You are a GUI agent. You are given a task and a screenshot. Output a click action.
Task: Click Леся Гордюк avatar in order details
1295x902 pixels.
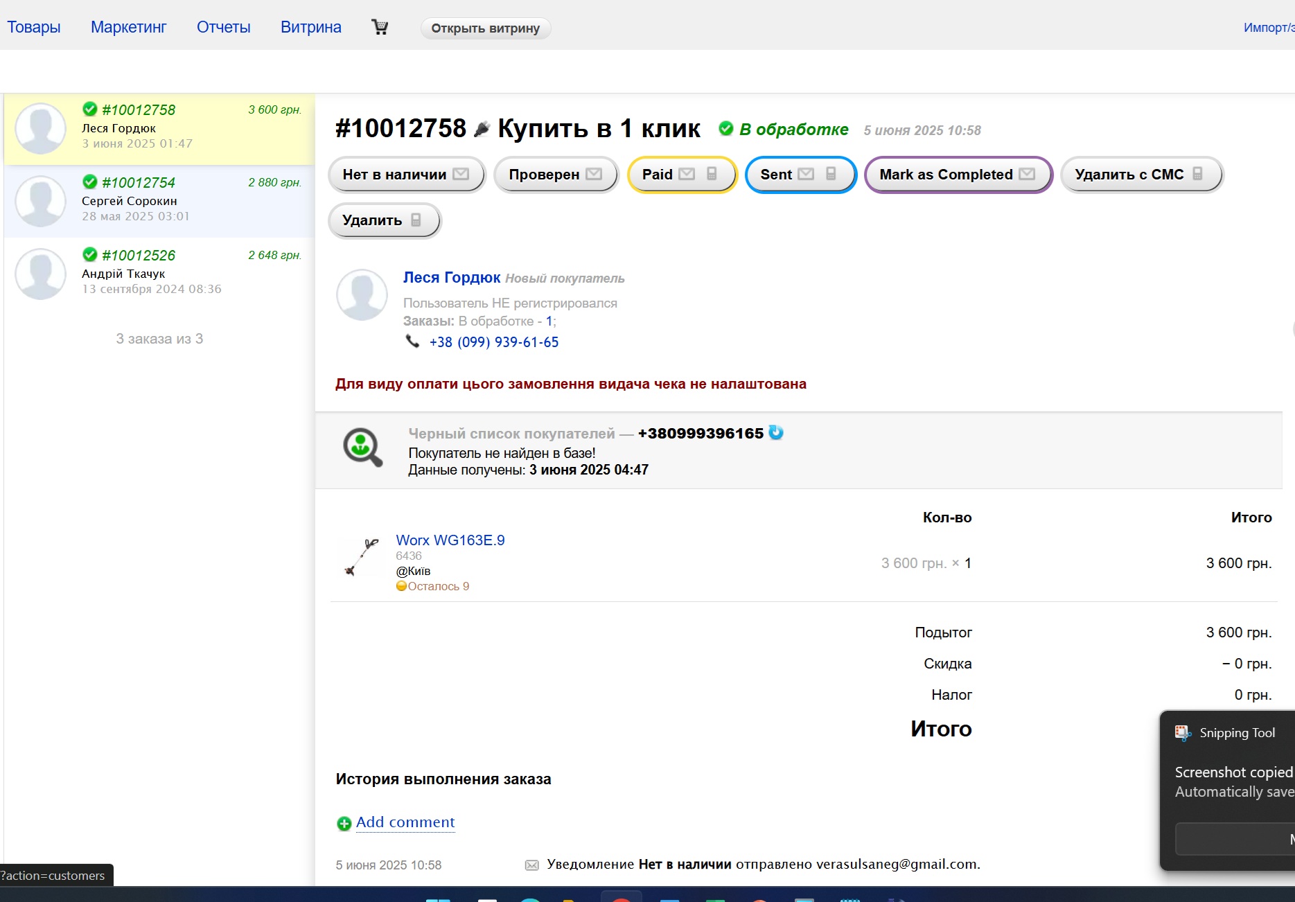[362, 294]
